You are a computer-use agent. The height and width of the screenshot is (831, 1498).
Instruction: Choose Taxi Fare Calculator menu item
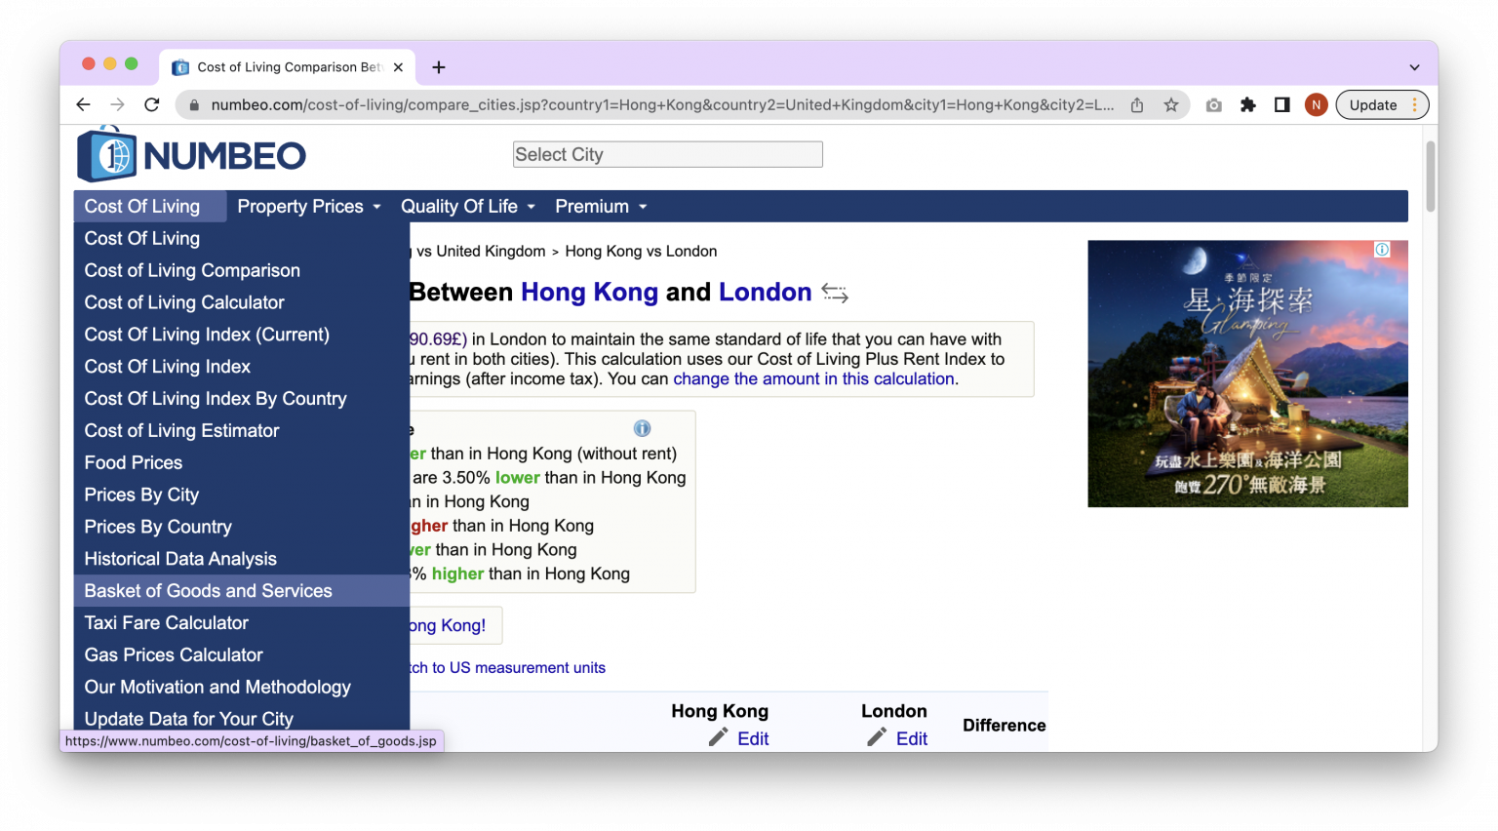[x=166, y=623]
